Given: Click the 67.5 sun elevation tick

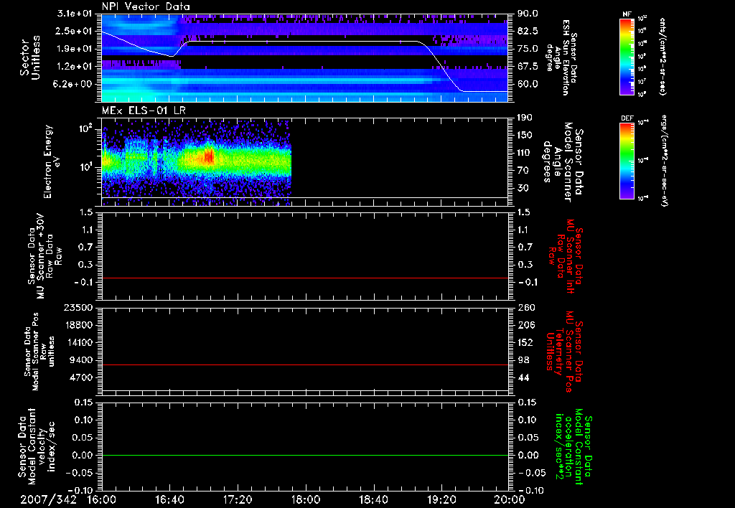Looking at the screenshot, I should [528, 67].
